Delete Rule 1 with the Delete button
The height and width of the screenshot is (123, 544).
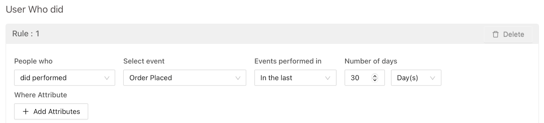pos(508,34)
